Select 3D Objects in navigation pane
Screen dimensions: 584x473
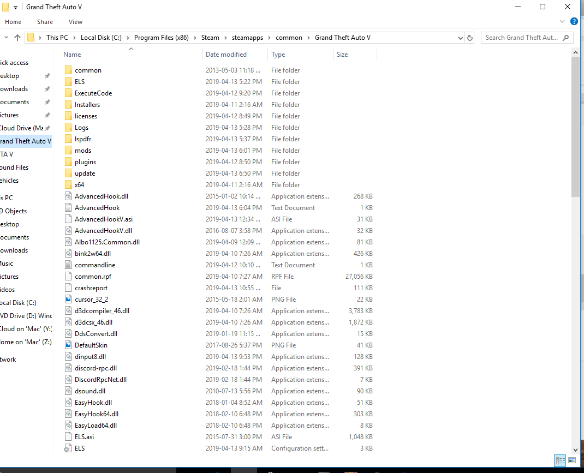click(x=14, y=211)
